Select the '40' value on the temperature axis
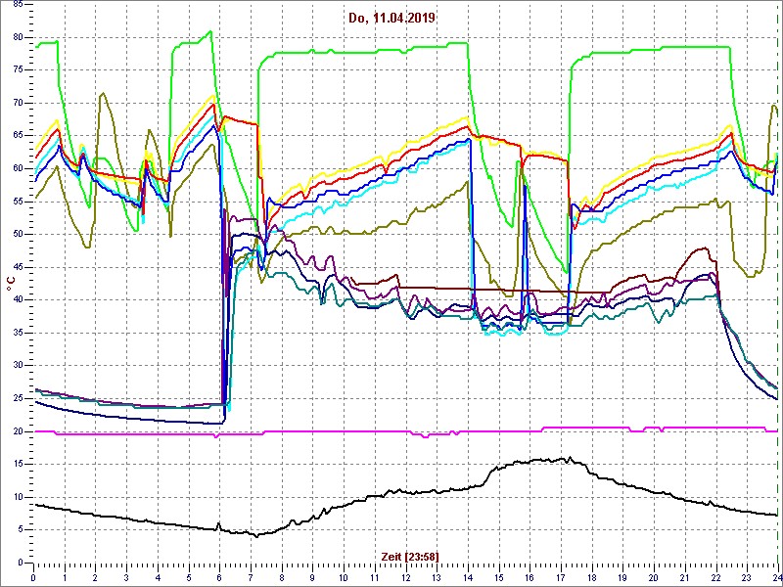This screenshot has height=587, width=783. pyautogui.click(x=17, y=299)
